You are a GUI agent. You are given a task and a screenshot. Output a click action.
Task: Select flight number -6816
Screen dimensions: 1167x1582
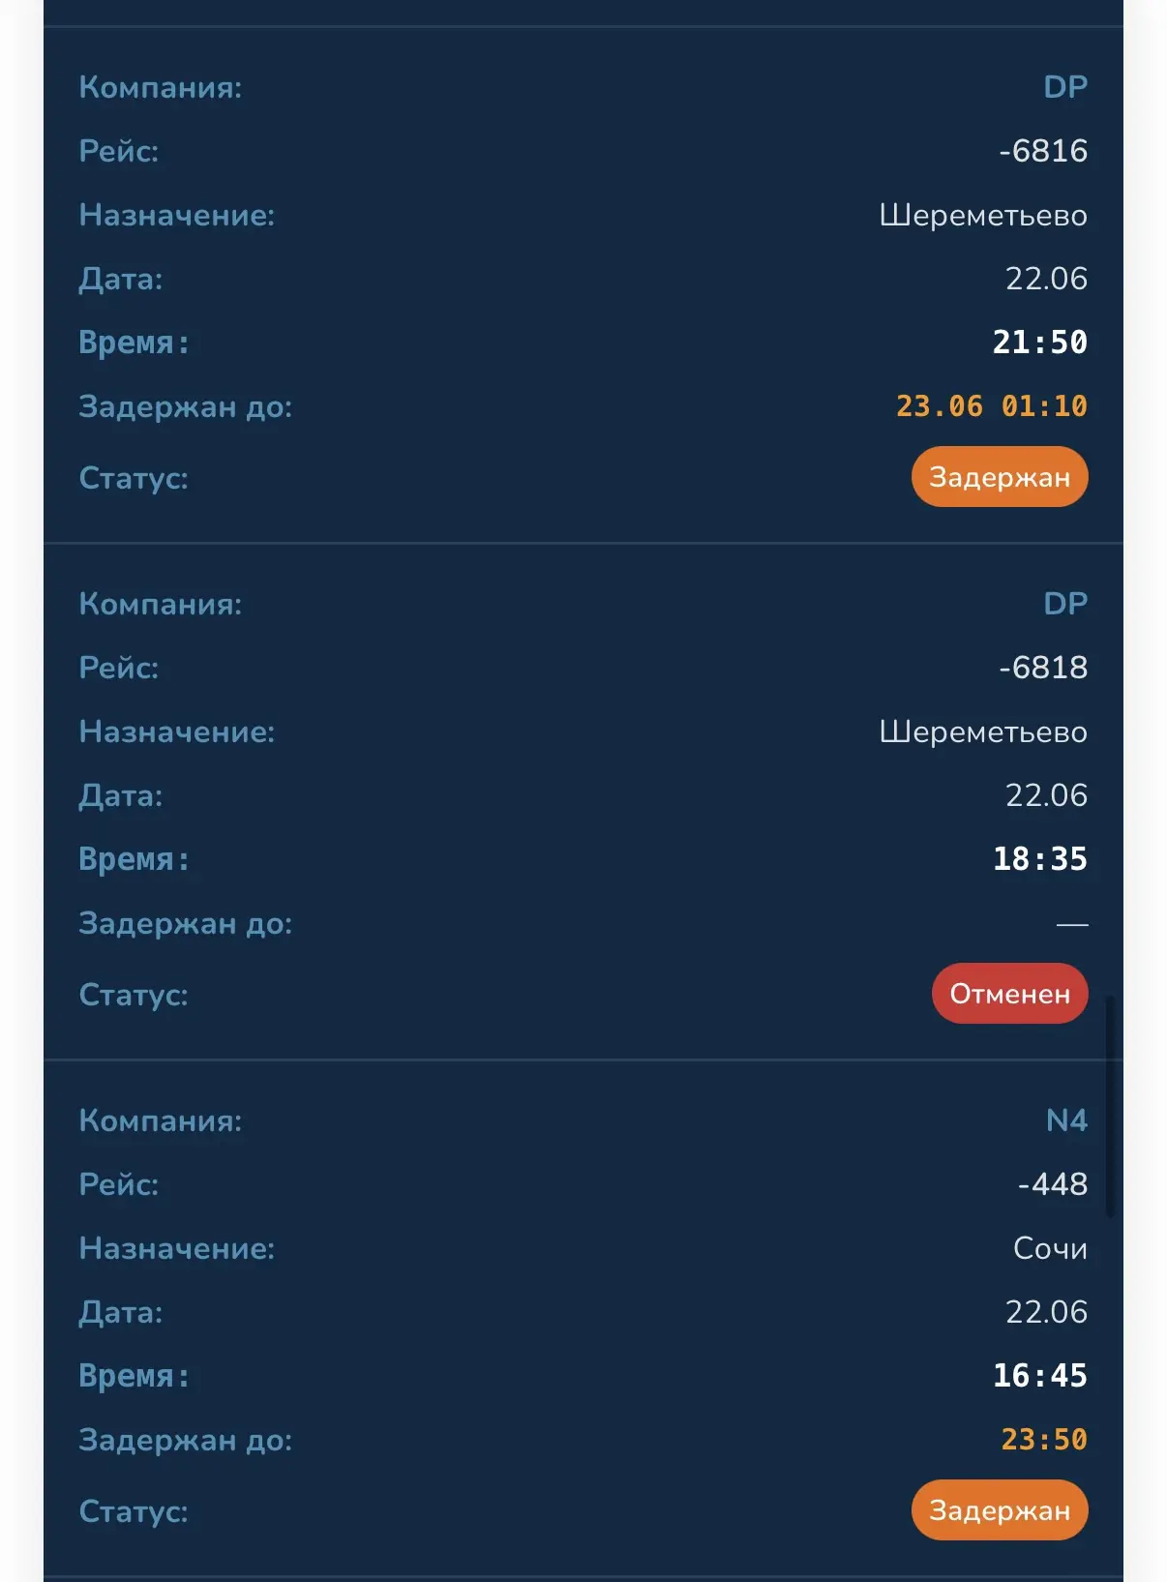1043,151
